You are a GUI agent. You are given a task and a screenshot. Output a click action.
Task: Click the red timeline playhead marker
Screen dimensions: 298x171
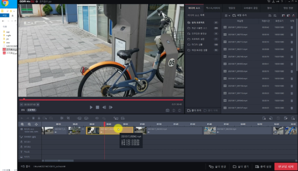coord(104,124)
